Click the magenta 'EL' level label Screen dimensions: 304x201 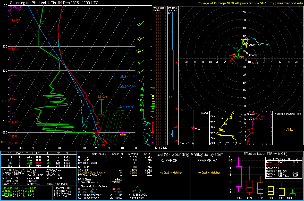[x=123, y=131]
